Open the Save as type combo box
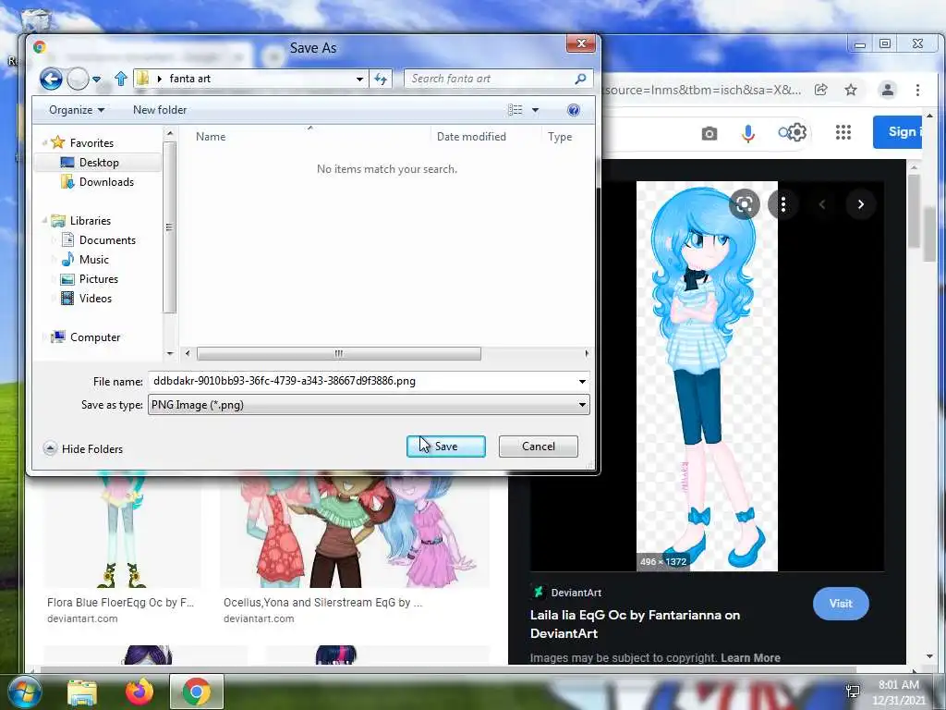Screen dimensions: 946x710 pos(369,405)
